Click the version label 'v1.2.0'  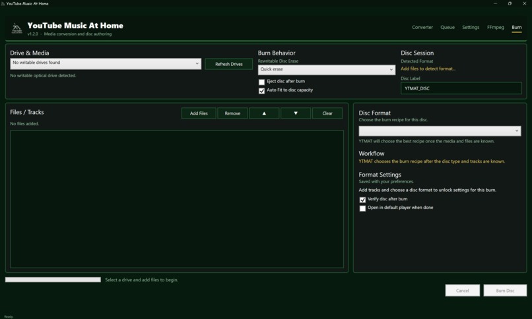point(32,34)
